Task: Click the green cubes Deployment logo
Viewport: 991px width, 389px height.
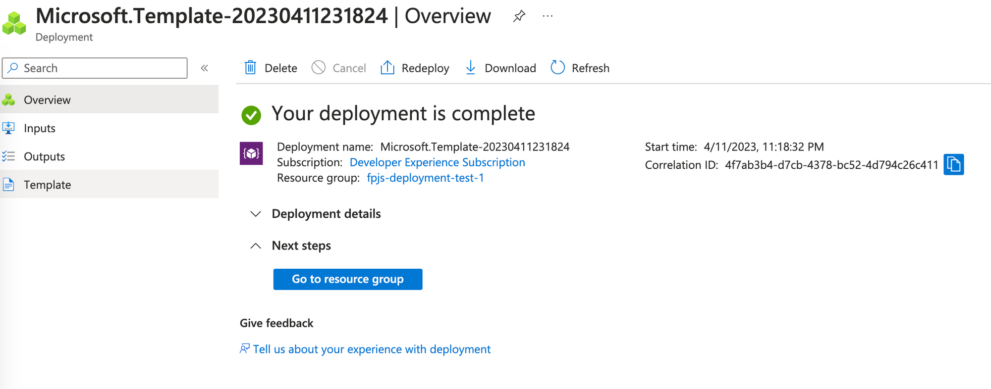Action: click(14, 23)
